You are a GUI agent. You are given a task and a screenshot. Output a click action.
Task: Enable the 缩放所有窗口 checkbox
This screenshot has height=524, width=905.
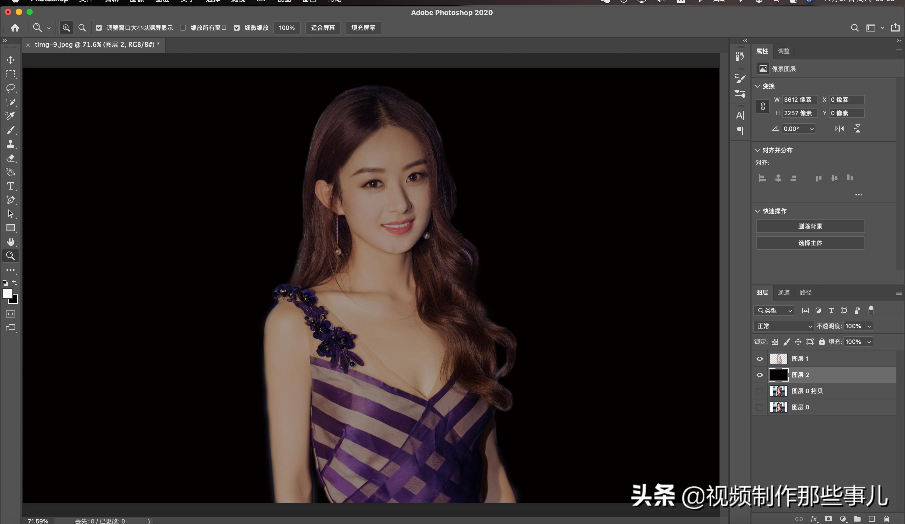(183, 28)
